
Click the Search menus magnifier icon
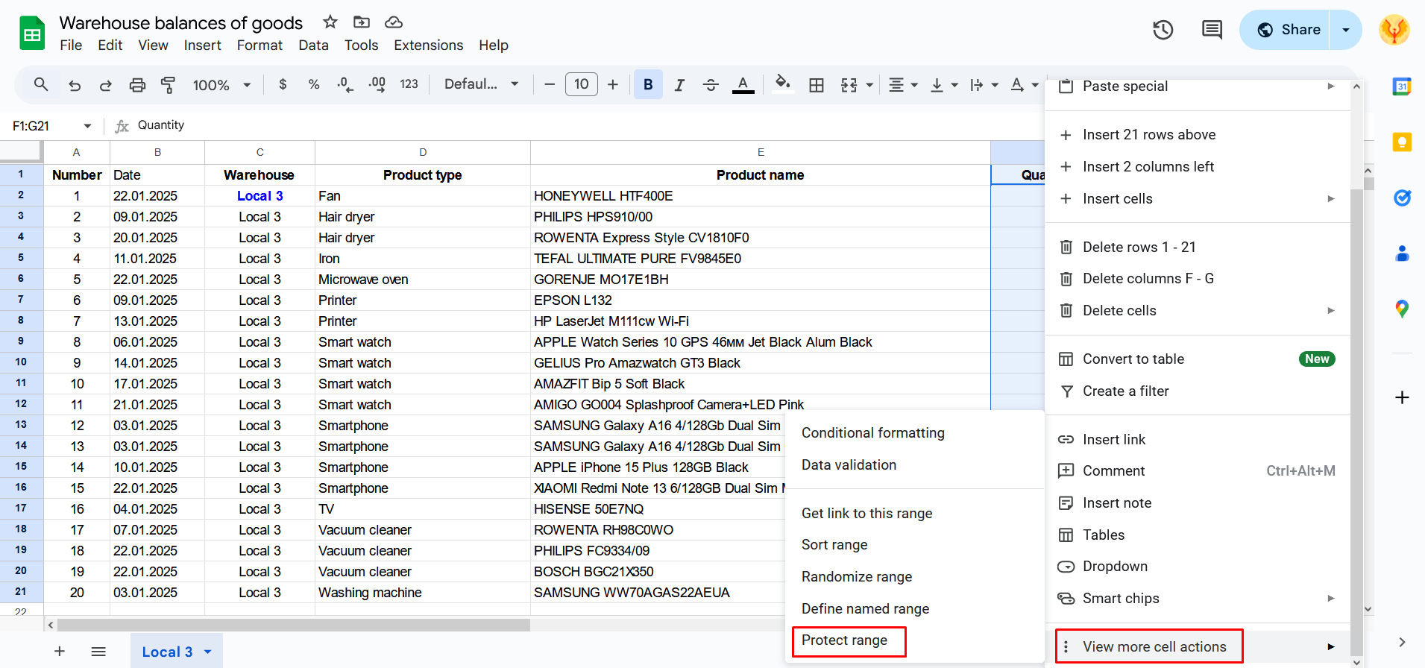(x=41, y=85)
